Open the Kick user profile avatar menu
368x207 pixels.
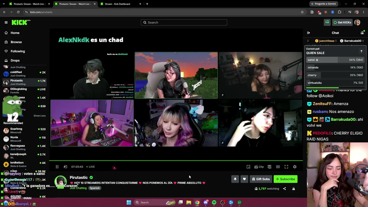click(357, 22)
